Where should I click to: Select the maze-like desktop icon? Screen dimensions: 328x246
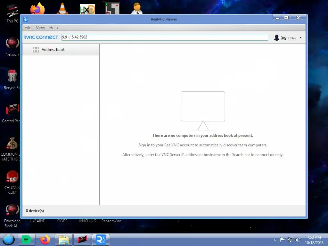pyautogui.click(x=112, y=8)
